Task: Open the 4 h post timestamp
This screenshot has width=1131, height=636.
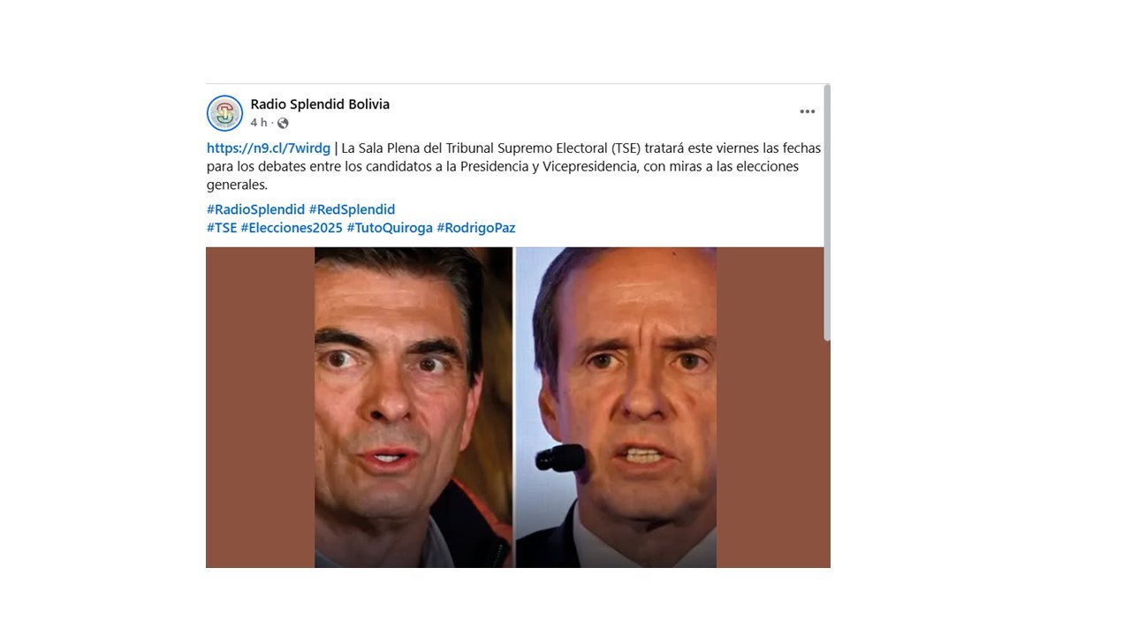Action: (258, 123)
